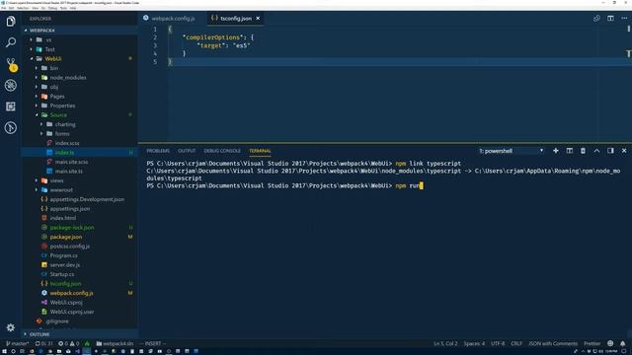Open the Explorer view in the activity bar
This screenshot has height=355, width=632.
(11, 21)
